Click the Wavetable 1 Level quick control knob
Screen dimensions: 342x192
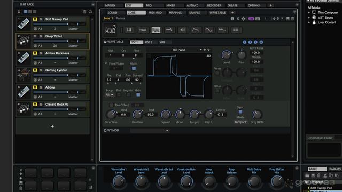tap(119, 181)
